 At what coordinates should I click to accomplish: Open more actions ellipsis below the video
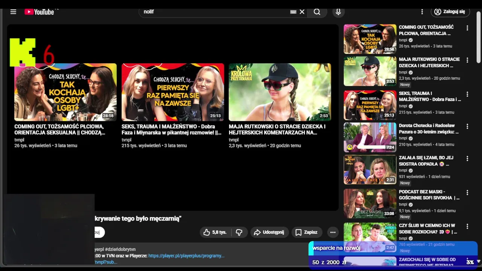pos(333,232)
